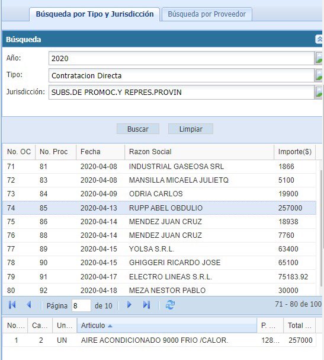Click the Ca... column header in detail grid
This screenshot has height=360, width=324.
coord(40,326)
